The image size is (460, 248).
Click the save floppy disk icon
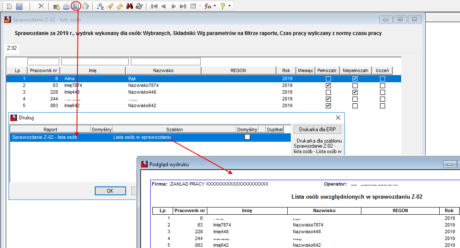pyautogui.click(x=19, y=6)
